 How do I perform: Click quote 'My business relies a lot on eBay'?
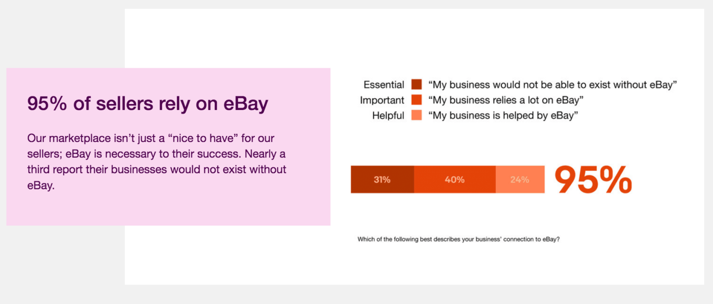(506, 100)
